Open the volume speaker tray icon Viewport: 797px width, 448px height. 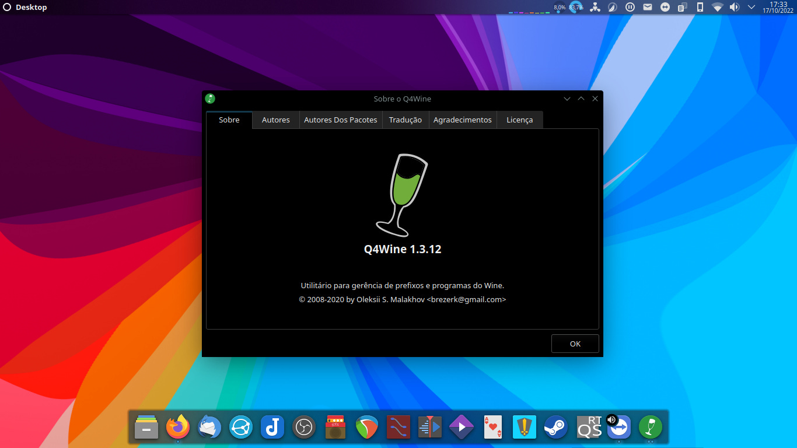(735, 8)
